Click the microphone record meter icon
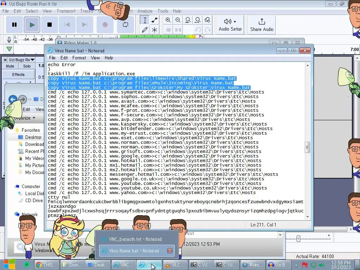360x270 pixels. coord(9,39)
